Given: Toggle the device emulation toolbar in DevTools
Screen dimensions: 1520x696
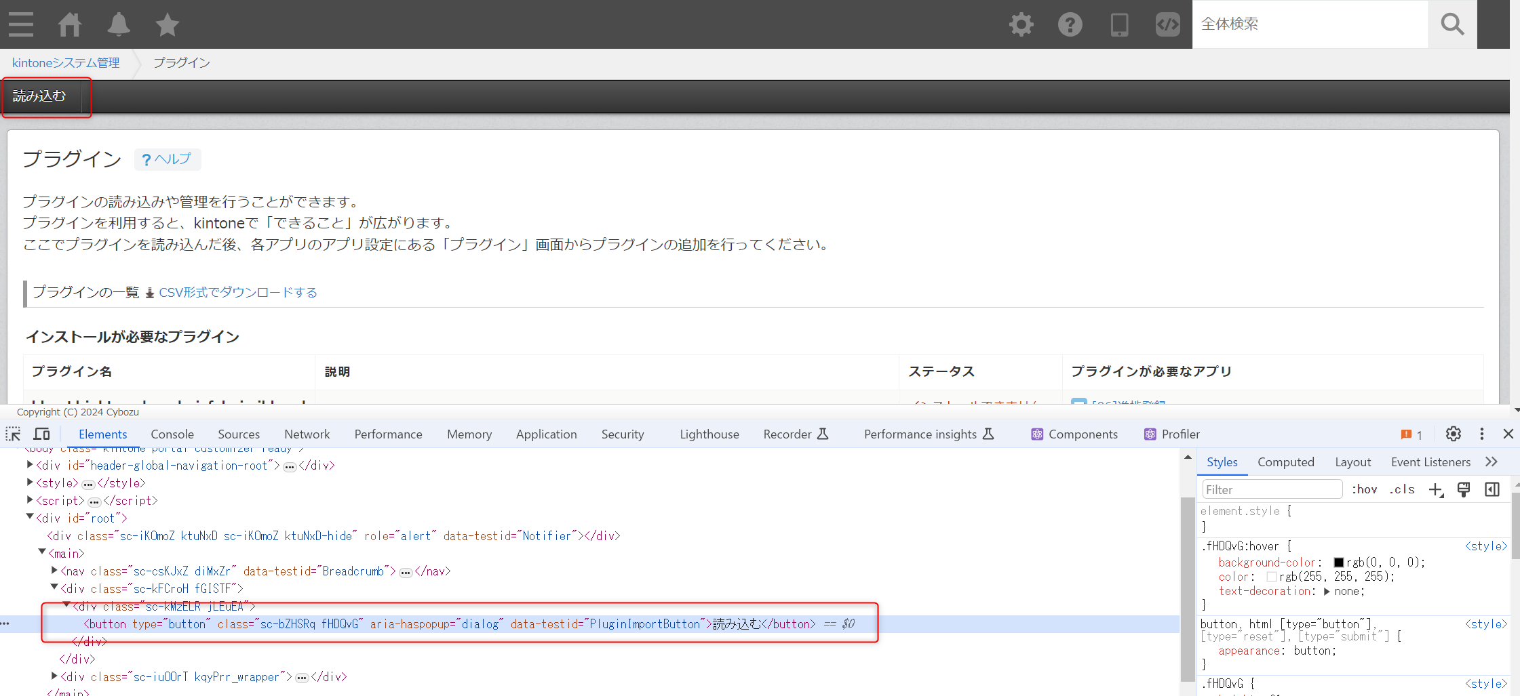Looking at the screenshot, I should click(x=41, y=434).
